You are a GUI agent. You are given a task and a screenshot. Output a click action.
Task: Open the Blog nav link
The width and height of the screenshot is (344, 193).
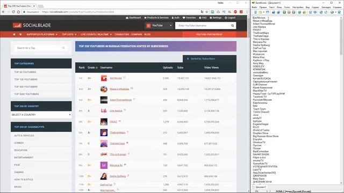pos(147,34)
